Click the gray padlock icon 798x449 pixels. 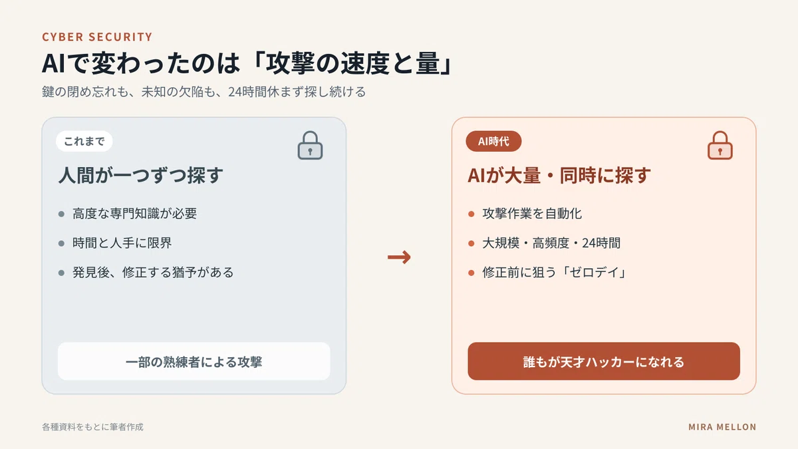coord(310,145)
